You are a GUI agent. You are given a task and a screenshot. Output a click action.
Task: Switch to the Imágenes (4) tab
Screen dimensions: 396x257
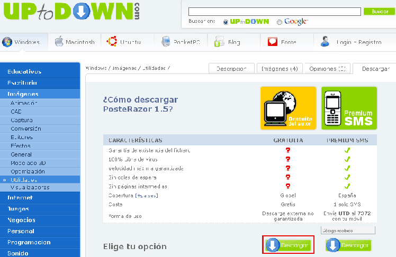coord(280,69)
